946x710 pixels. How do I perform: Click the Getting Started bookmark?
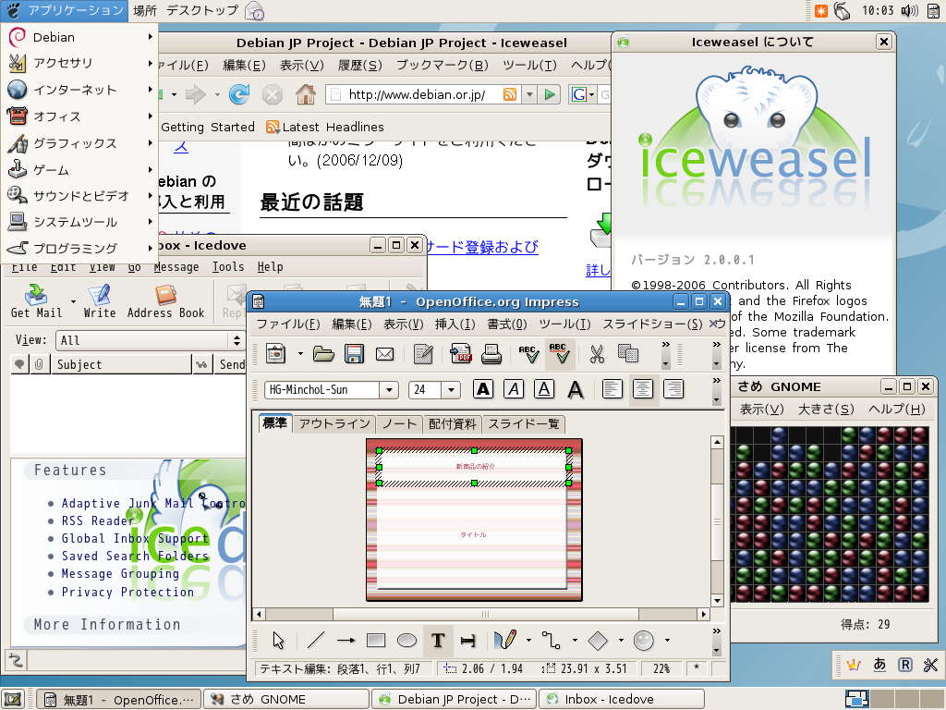[x=208, y=127]
